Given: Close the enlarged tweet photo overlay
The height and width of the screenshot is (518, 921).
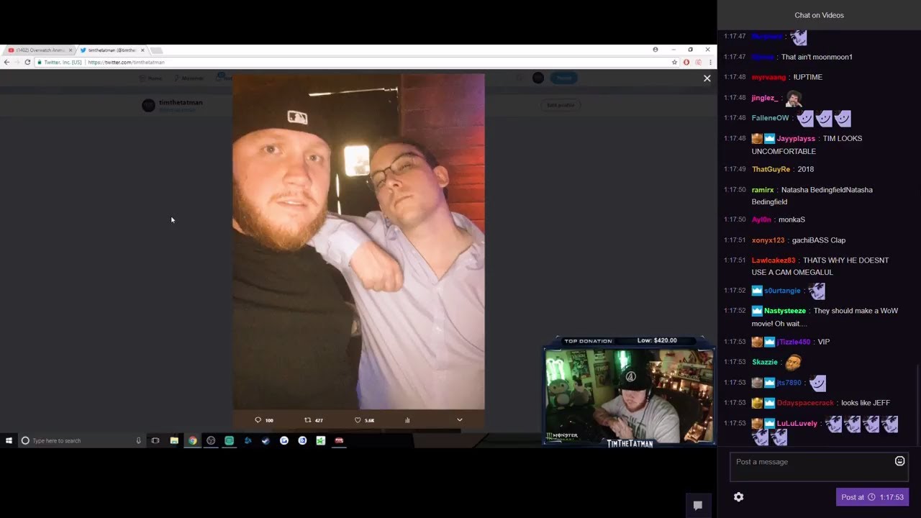Looking at the screenshot, I should click(x=707, y=78).
